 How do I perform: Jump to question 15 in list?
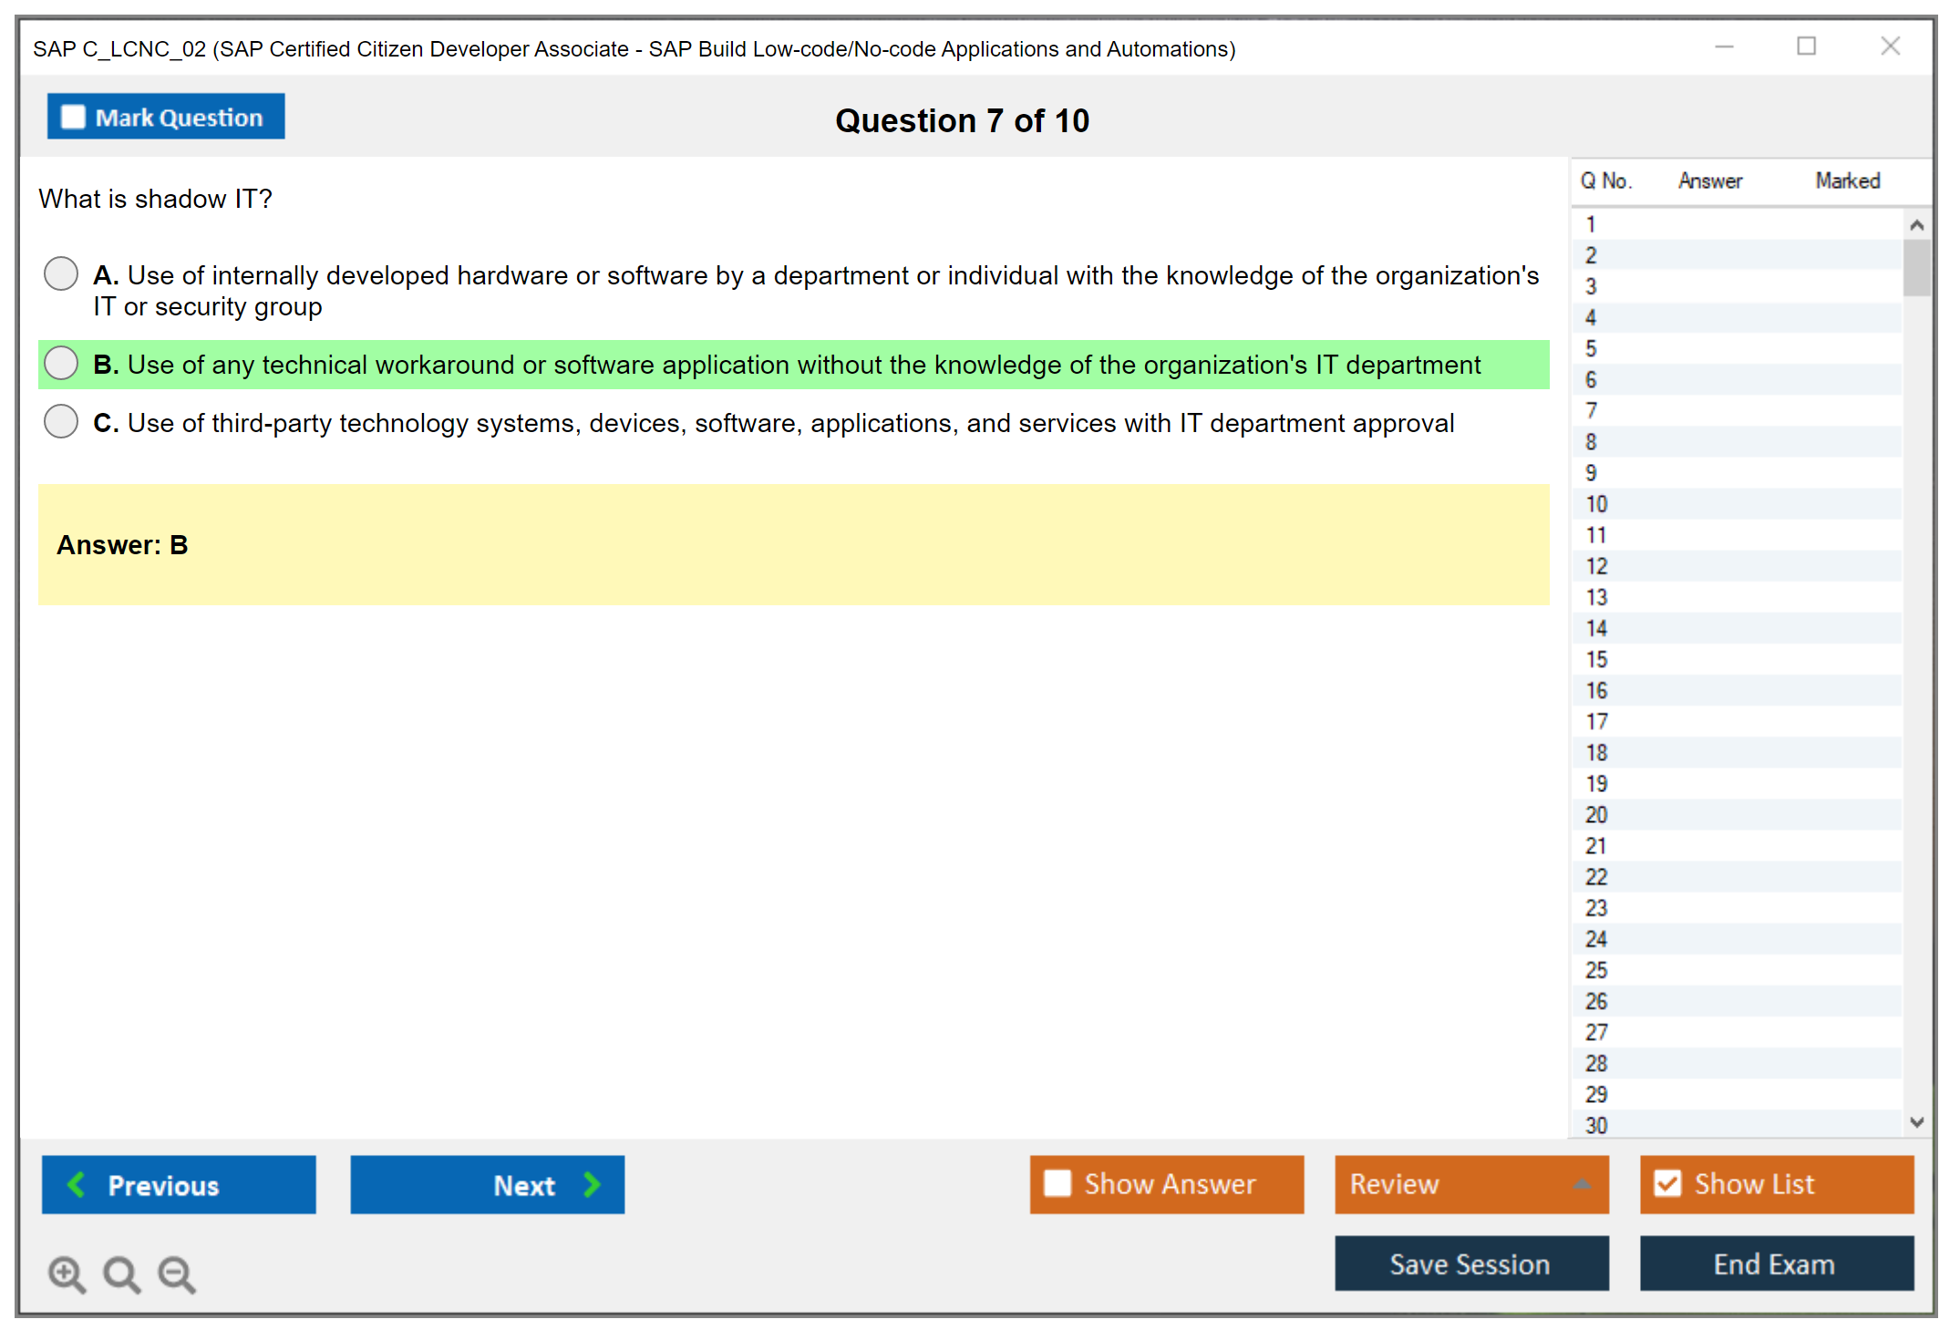(1597, 659)
